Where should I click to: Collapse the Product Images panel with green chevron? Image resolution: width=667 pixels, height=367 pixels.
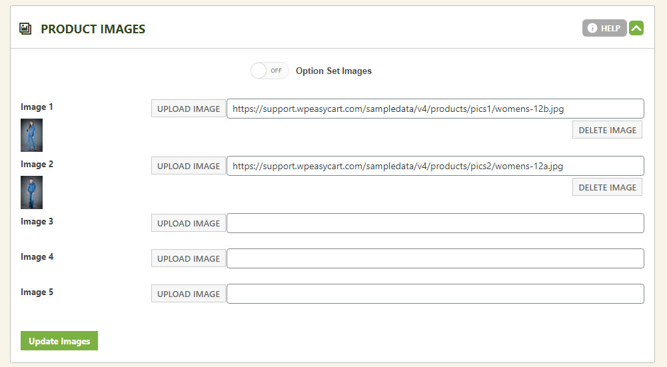[x=636, y=28]
